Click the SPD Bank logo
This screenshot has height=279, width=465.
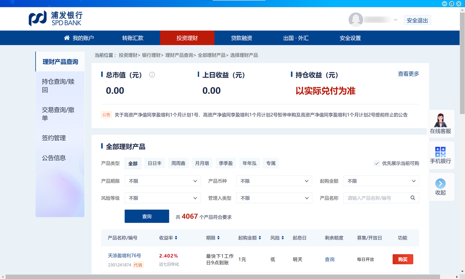click(x=51, y=18)
